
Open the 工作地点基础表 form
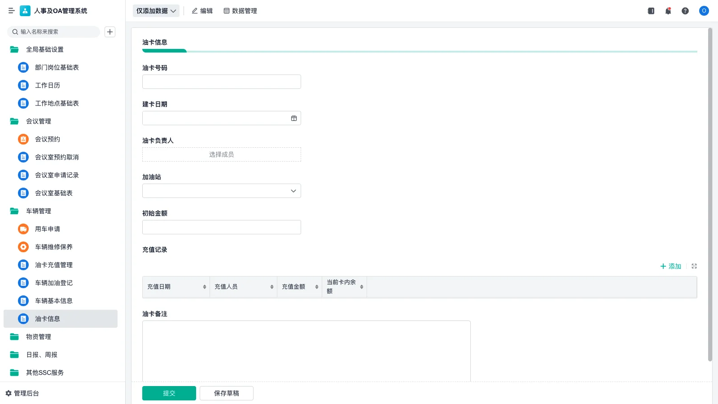pyautogui.click(x=61, y=103)
